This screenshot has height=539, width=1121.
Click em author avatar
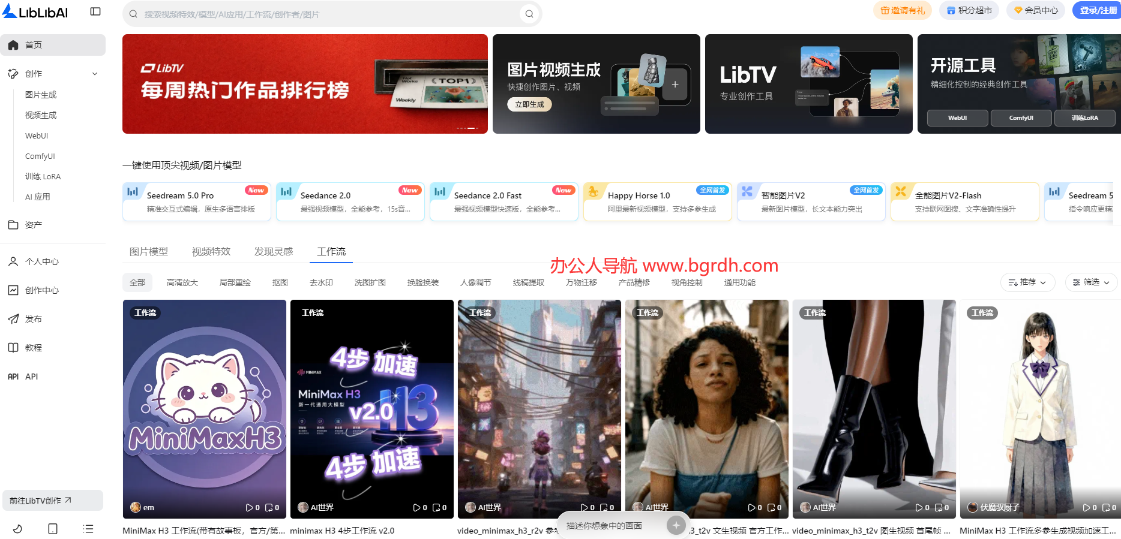[x=136, y=507]
